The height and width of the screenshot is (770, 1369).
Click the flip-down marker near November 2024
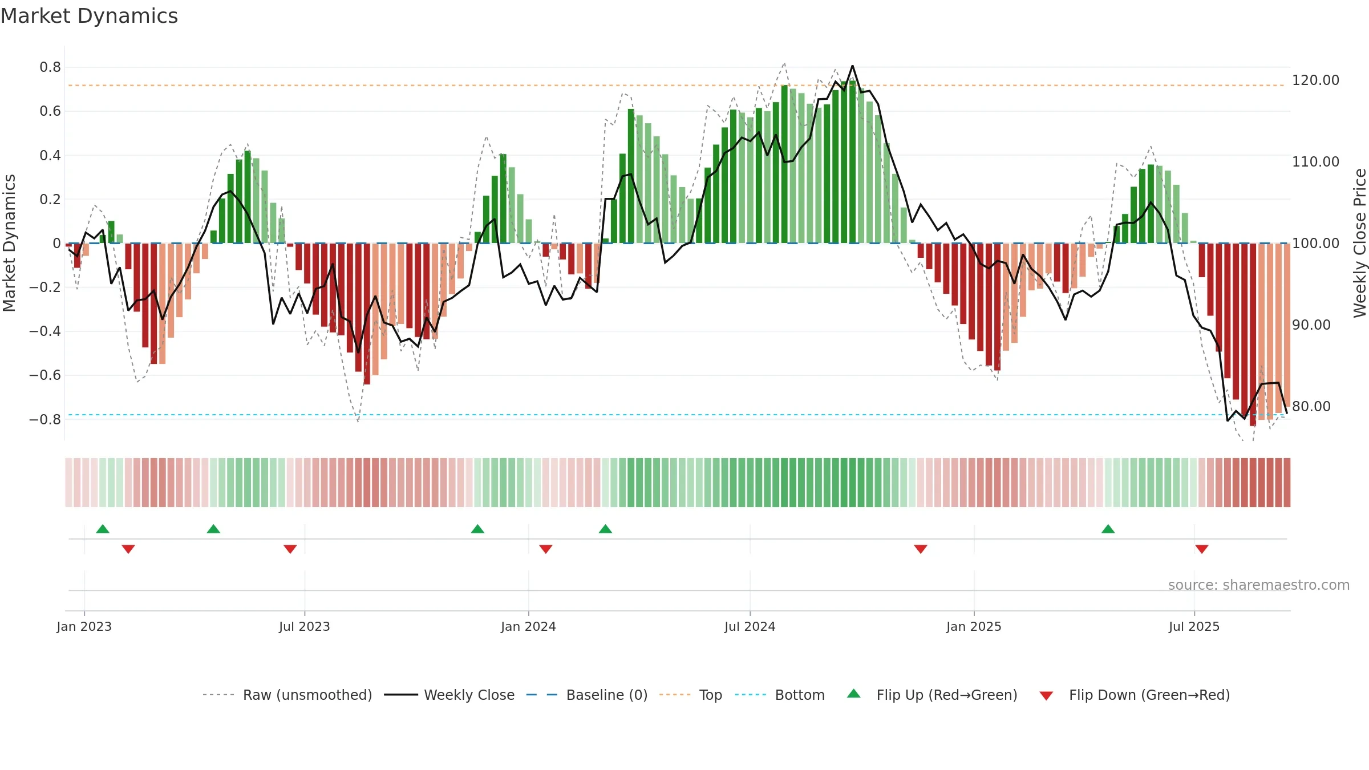(921, 549)
